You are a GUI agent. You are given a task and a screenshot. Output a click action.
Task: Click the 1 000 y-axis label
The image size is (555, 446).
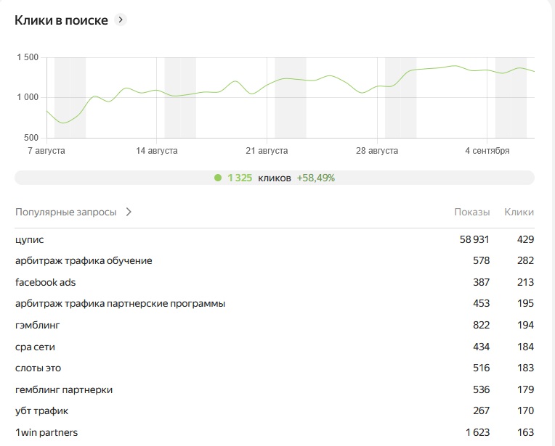pyautogui.click(x=28, y=97)
